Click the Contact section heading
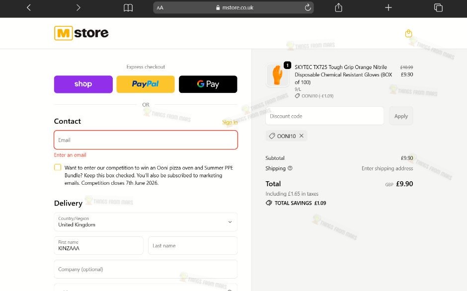Image resolution: width=467 pixels, height=291 pixels. (67, 121)
